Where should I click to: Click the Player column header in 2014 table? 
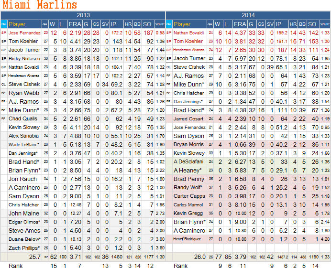tap(182, 24)
